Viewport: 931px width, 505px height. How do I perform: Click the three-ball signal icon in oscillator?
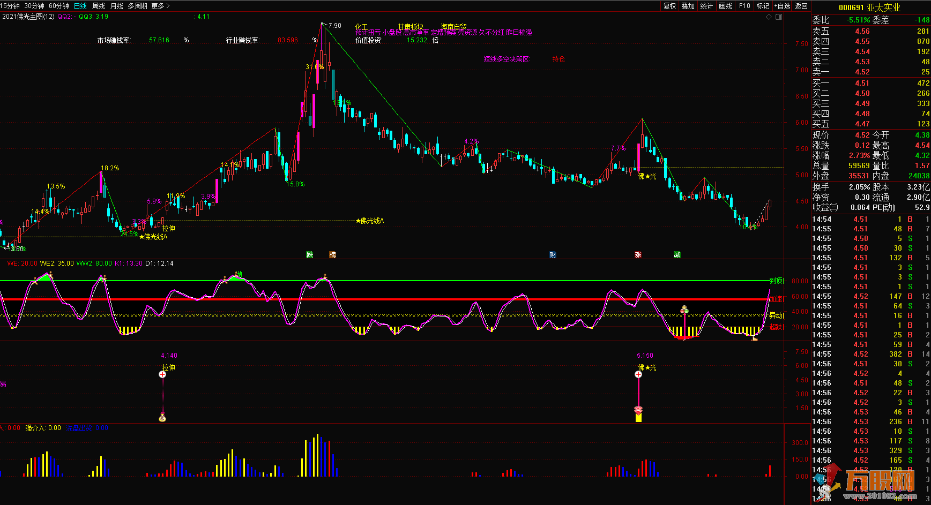pos(684,310)
